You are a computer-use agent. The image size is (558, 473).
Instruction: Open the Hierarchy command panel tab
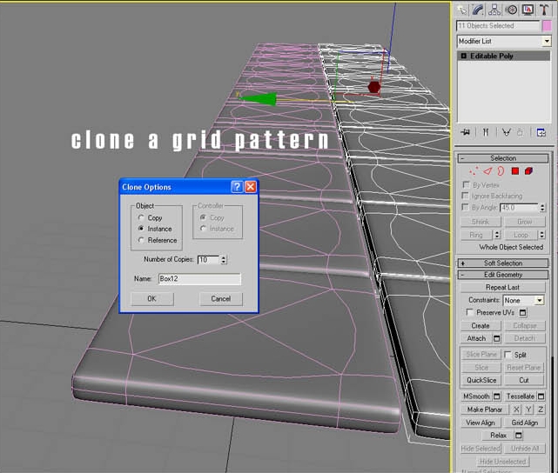click(494, 10)
